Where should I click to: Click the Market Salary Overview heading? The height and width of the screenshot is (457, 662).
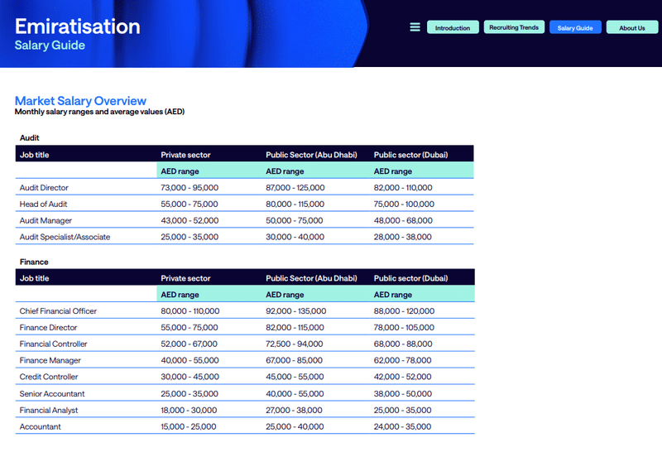80,101
